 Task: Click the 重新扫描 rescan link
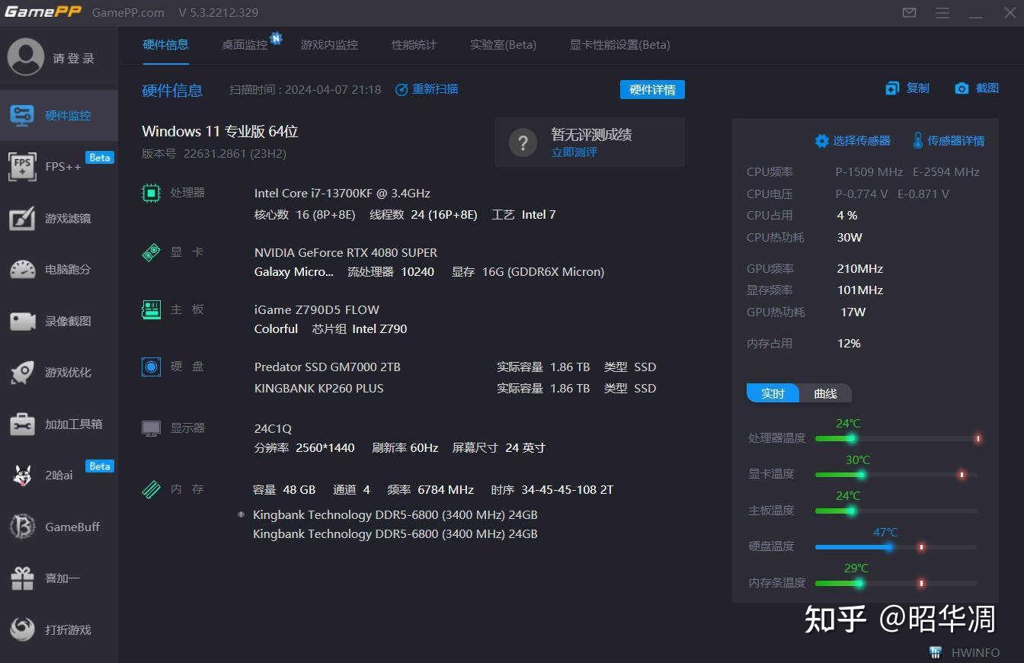click(427, 89)
